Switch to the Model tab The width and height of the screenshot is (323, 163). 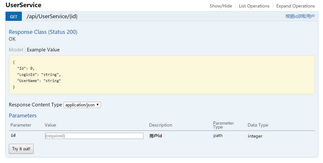[x=16, y=50]
